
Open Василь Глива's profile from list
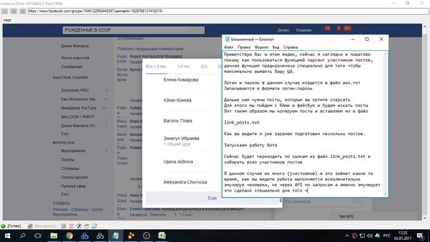(177, 121)
